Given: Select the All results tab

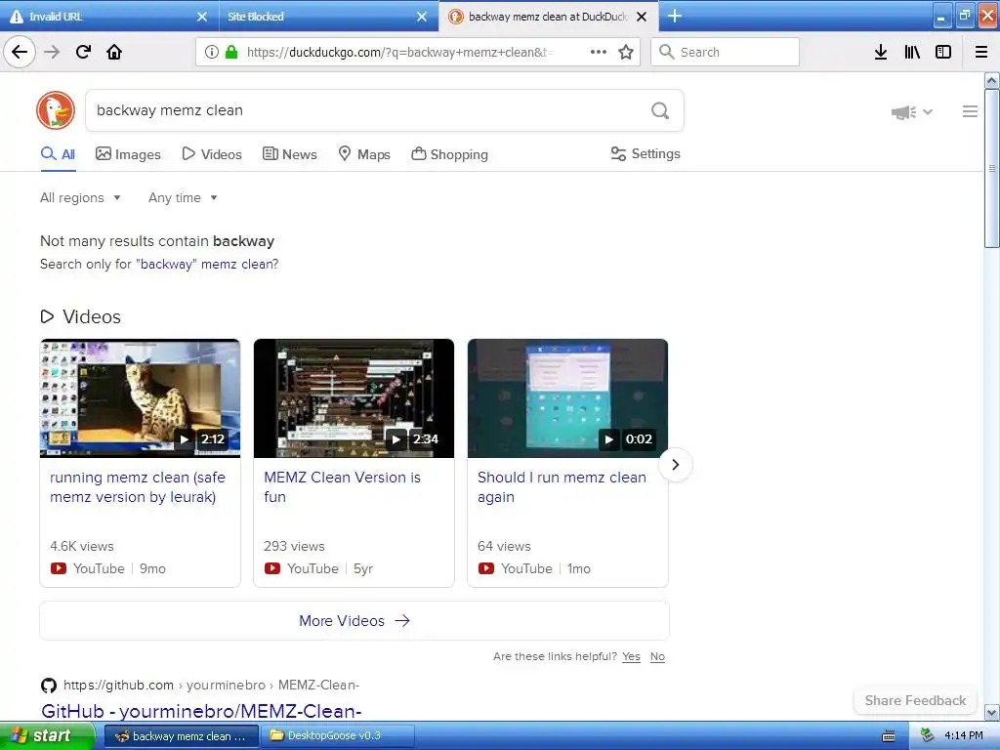Looking at the screenshot, I should (58, 154).
